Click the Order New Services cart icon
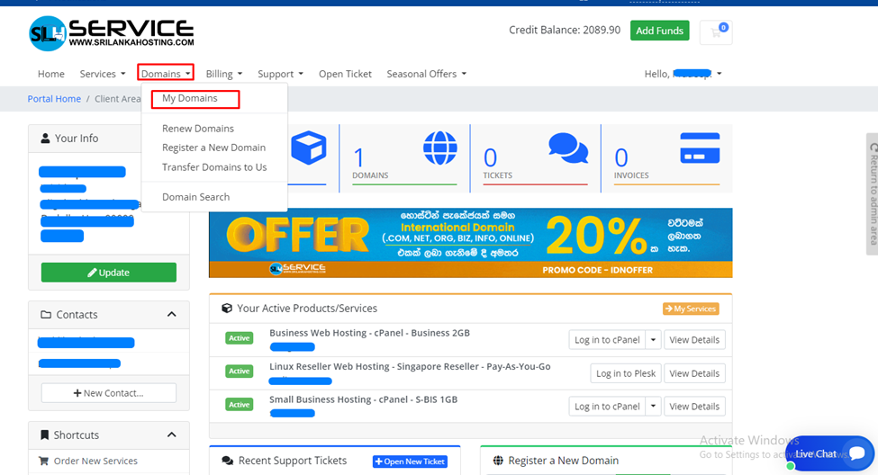This screenshot has height=475, width=878. [x=44, y=461]
